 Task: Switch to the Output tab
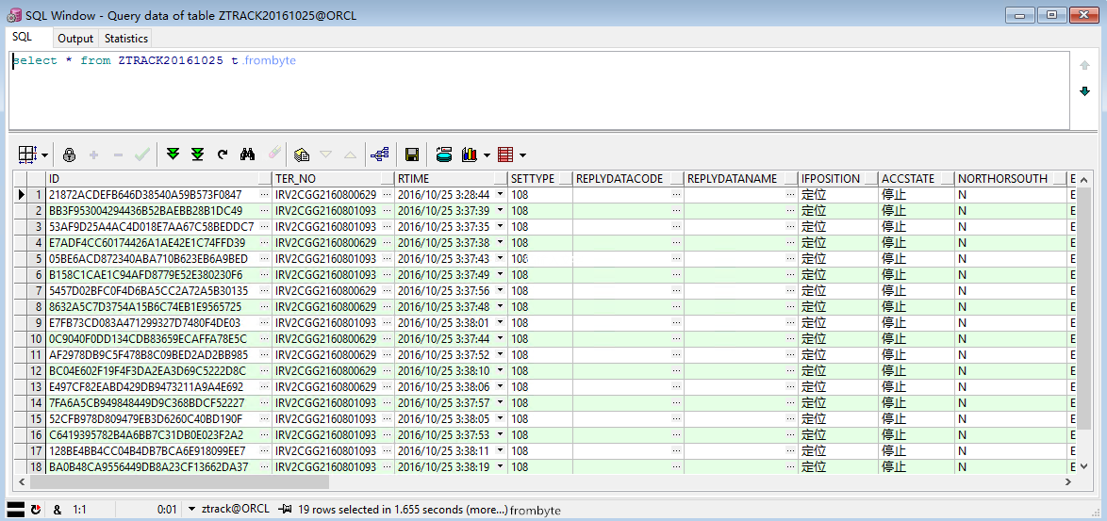[x=75, y=39]
